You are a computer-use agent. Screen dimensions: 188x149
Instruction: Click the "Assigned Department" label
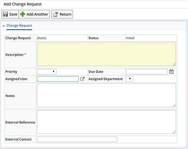(x=106, y=79)
